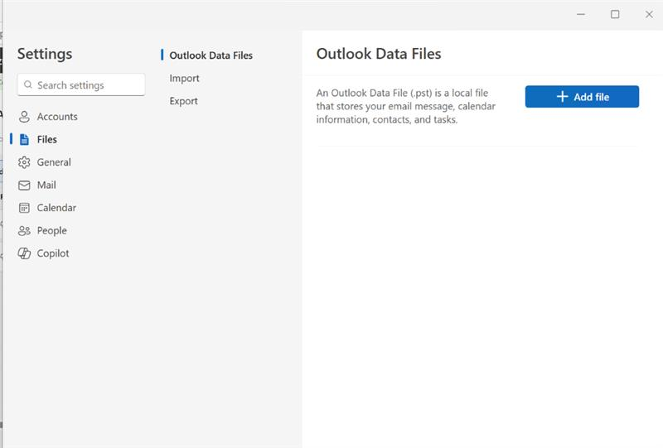This screenshot has height=448, width=663.
Task: Click the Mail text label in sidebar
Action: (x=46, y=185)
